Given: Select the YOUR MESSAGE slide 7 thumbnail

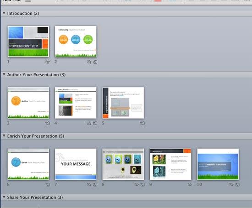Looking at the screenshot, I should 76,164.
